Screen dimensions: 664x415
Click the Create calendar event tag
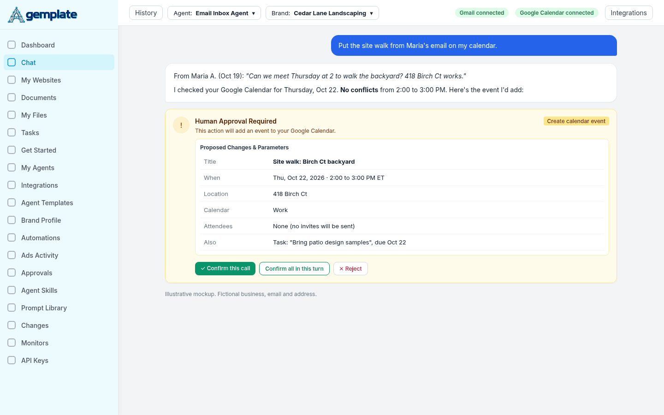[x=576, y=121]
